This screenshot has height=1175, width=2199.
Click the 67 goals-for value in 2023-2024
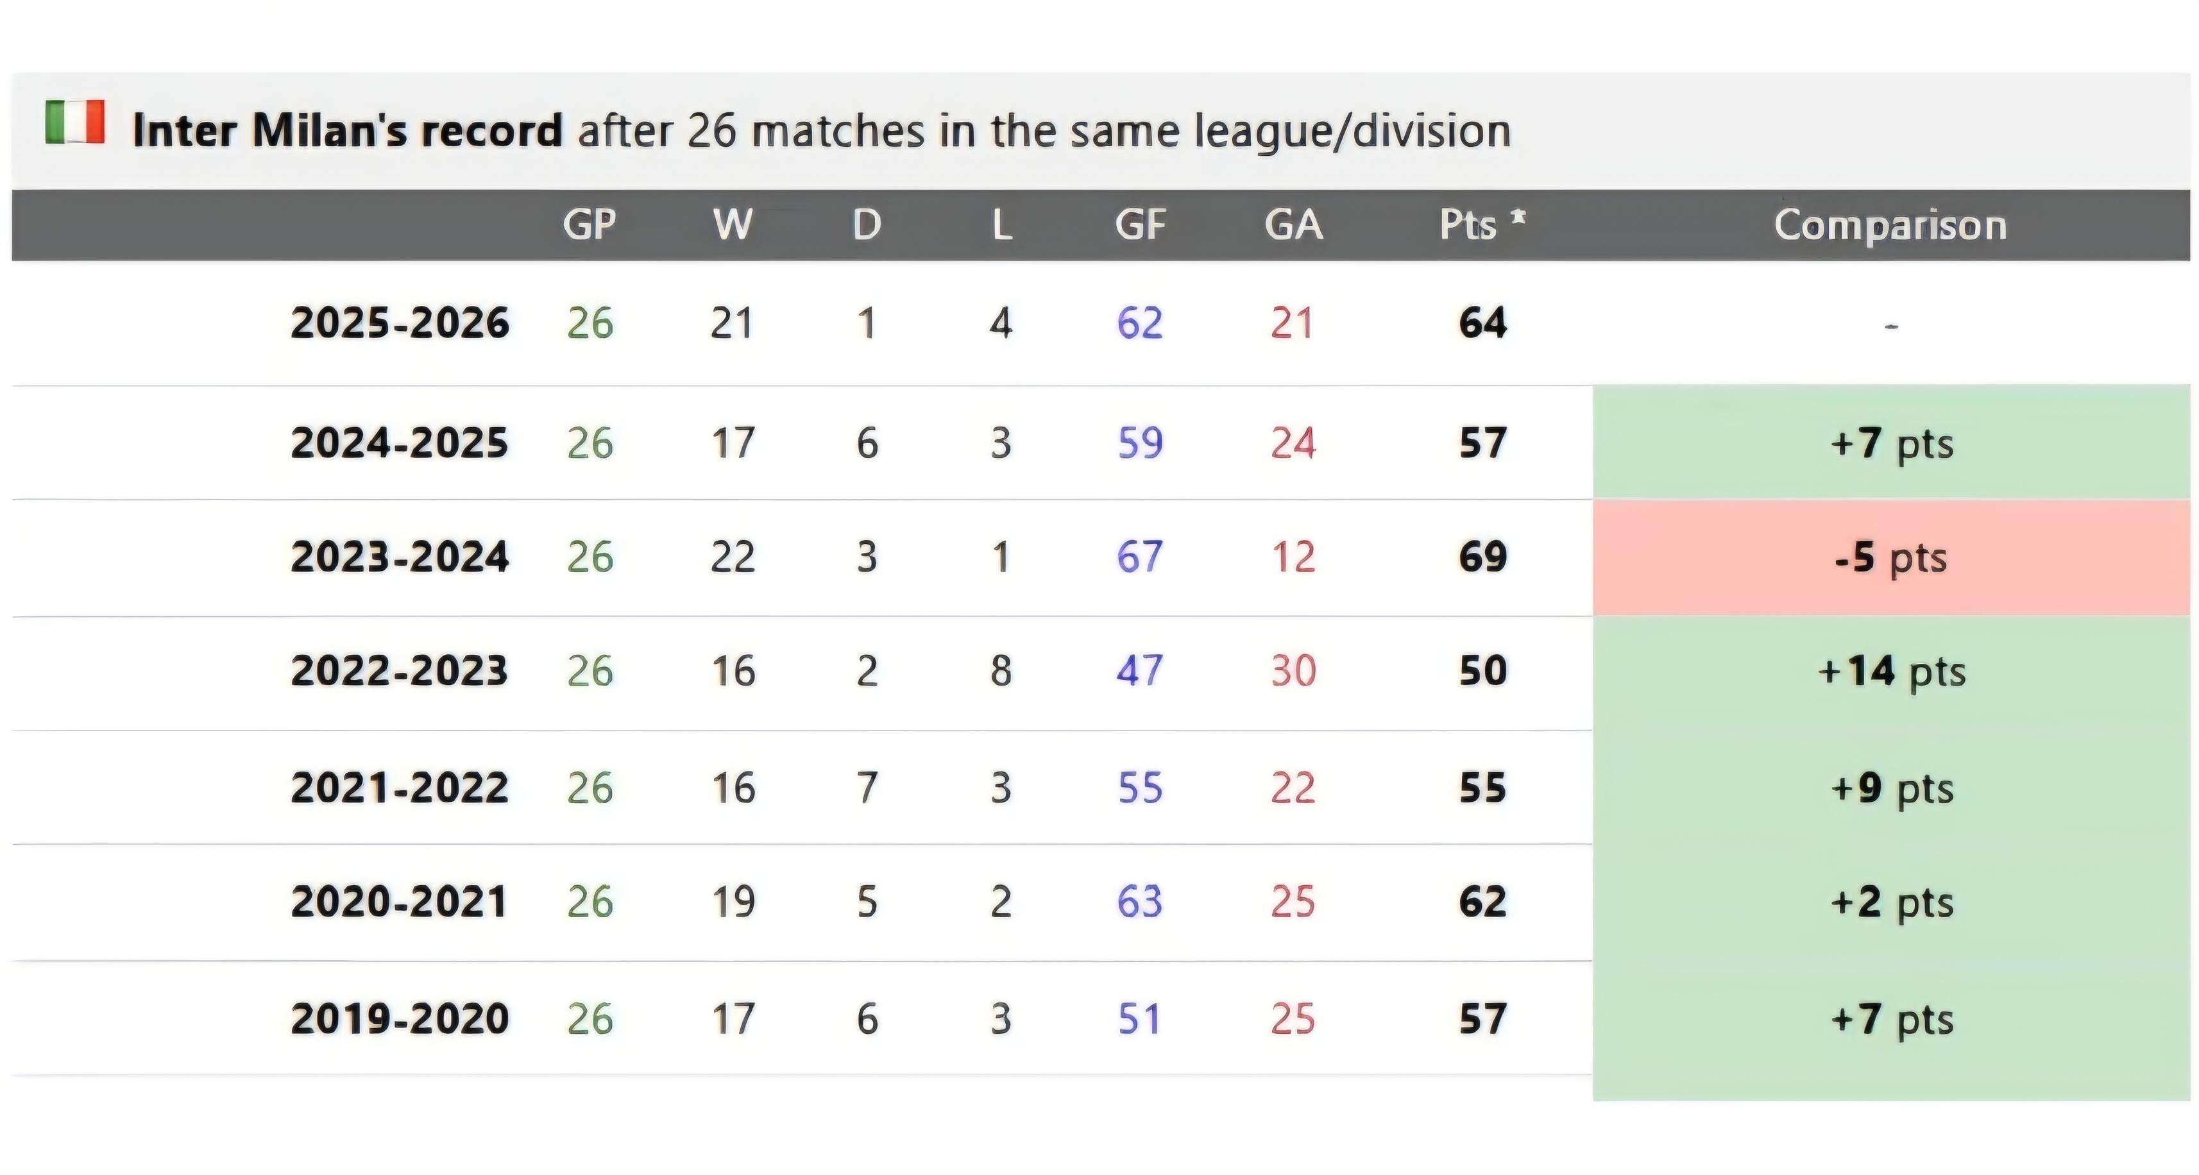1140,557
